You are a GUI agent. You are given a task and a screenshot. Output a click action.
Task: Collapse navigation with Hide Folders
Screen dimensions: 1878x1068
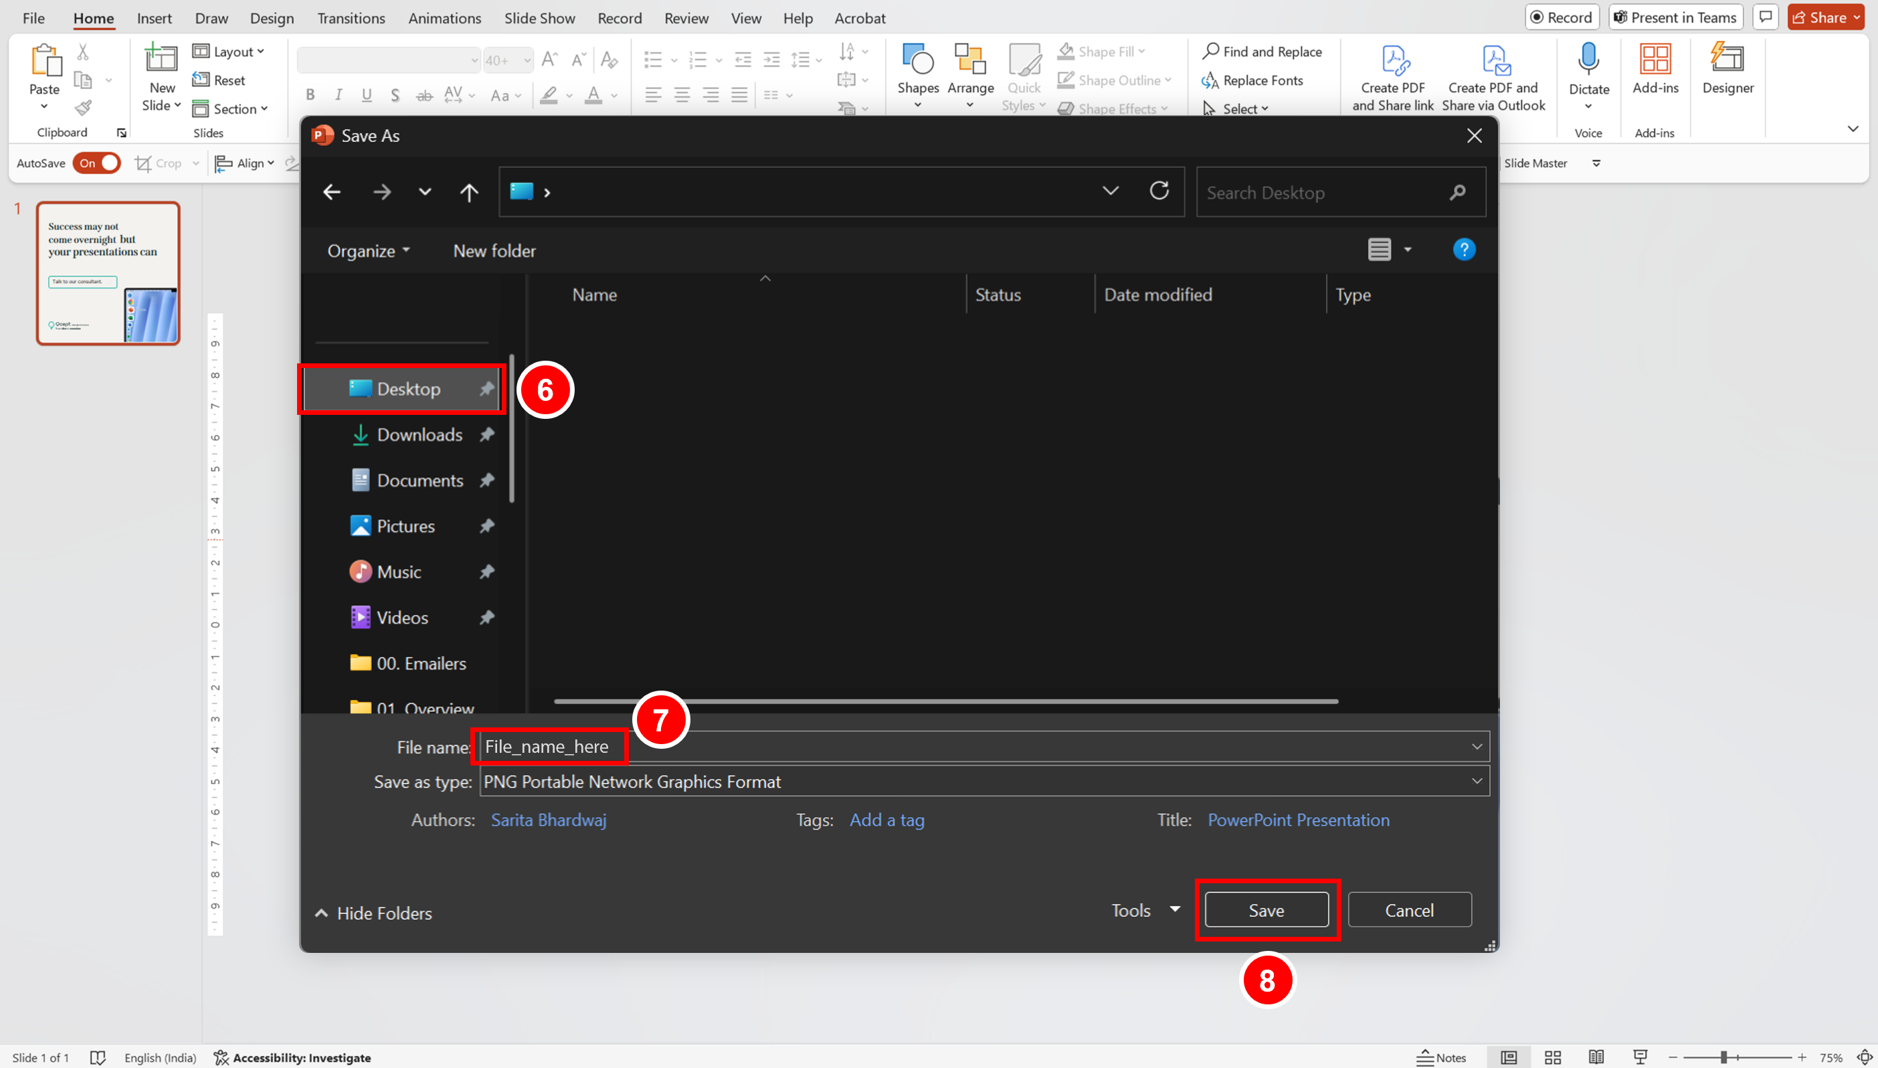pyautogui.click(x=373, y=913)
